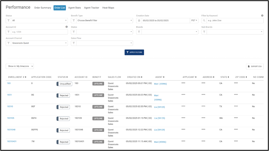Click the Filter by Keyword info icon

coord(262,16)
